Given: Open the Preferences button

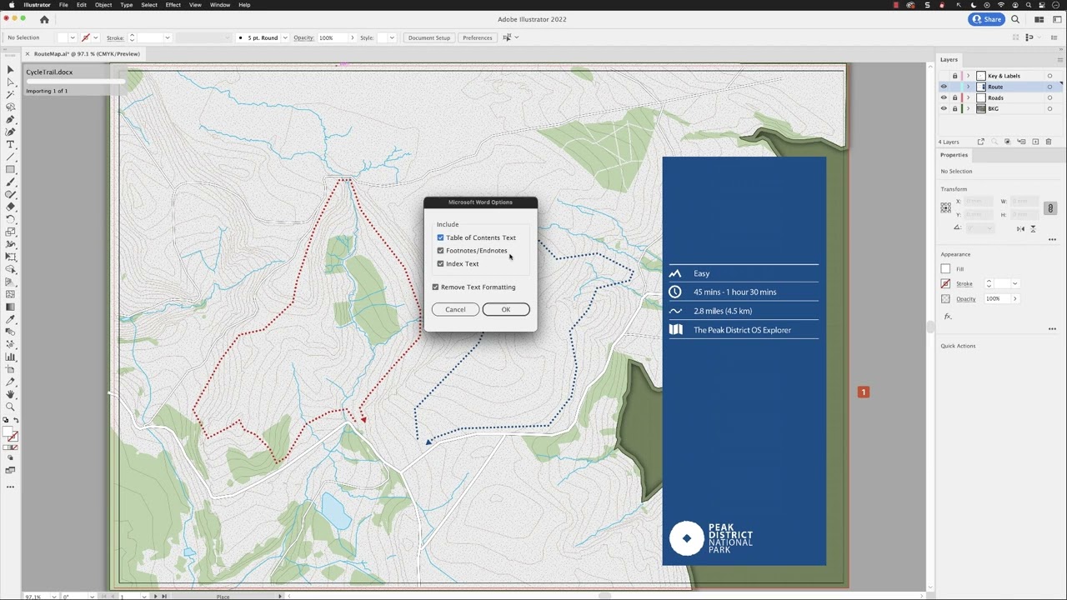Looking at the screenshot, I should (478, 37).
